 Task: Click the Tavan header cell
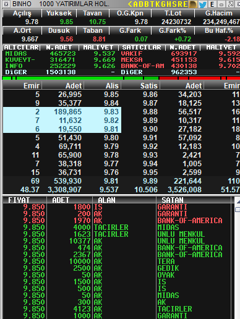tap(93, 13)
